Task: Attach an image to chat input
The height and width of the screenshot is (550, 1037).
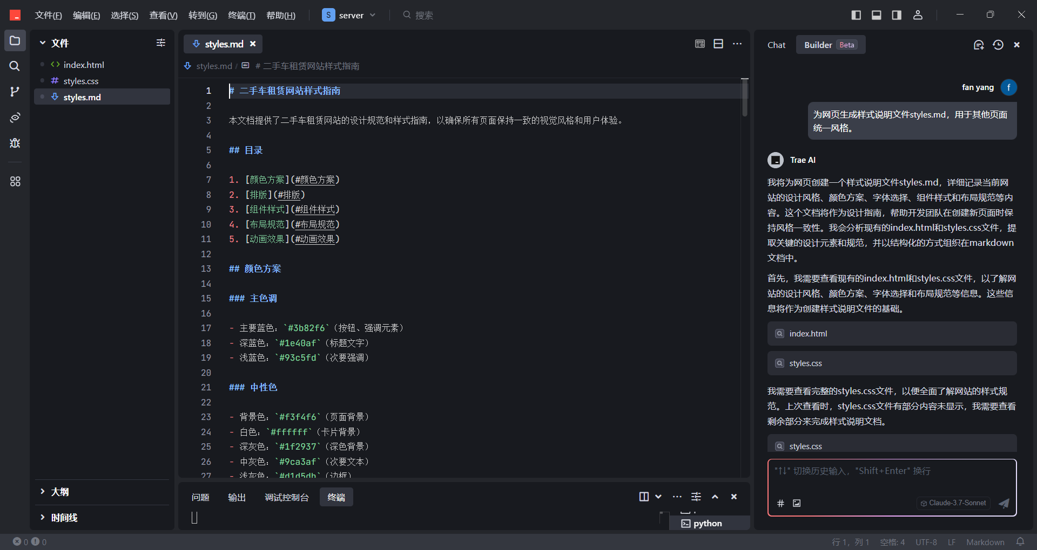Action: pos(797,503)
